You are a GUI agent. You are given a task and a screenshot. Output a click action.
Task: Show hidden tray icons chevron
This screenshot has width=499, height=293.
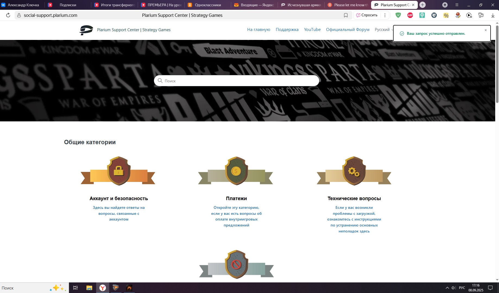point(447,288)
